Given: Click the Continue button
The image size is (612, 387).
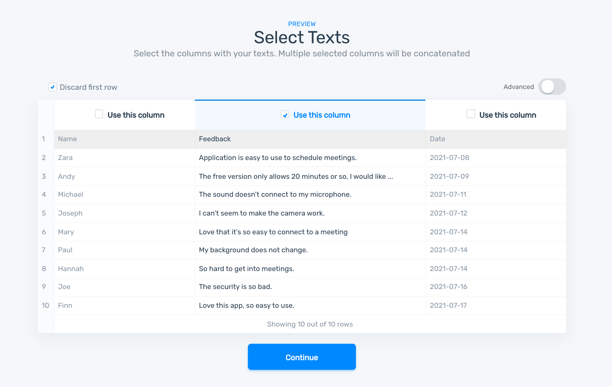Looking at the screenshot, I should (301, 357).
